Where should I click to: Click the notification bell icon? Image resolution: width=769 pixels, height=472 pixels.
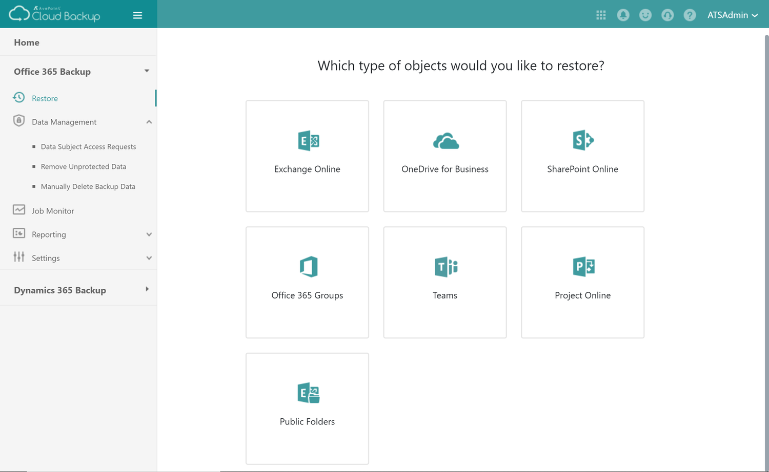click(x=623, y=15)
